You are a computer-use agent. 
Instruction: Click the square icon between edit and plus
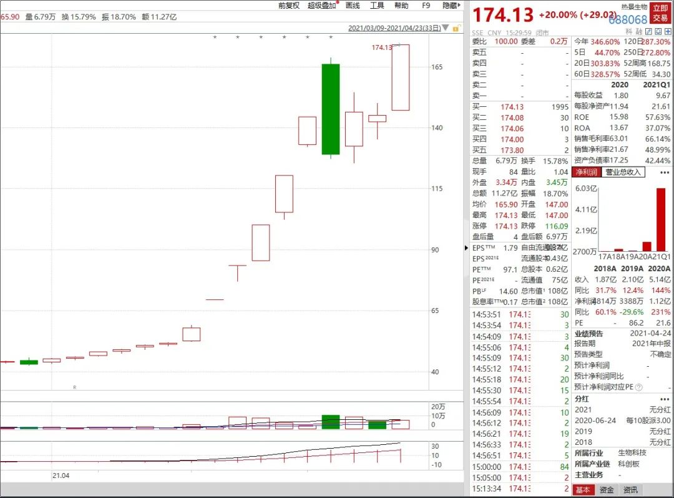click(x=658, y=32)
